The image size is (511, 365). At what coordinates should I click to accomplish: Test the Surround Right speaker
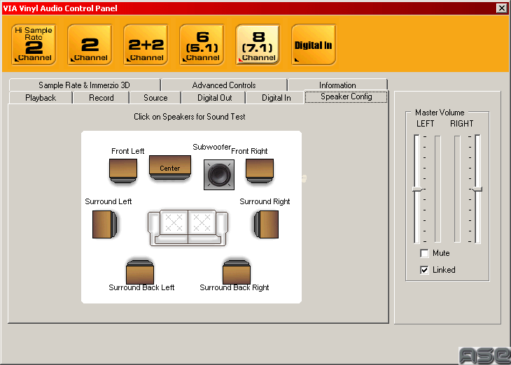point(266,224)
